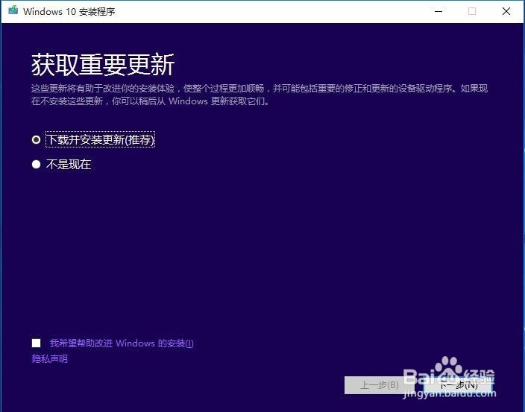Open the 隐私声明 link
Viewport: 525px width, 412px height.
tap(49, 359)
